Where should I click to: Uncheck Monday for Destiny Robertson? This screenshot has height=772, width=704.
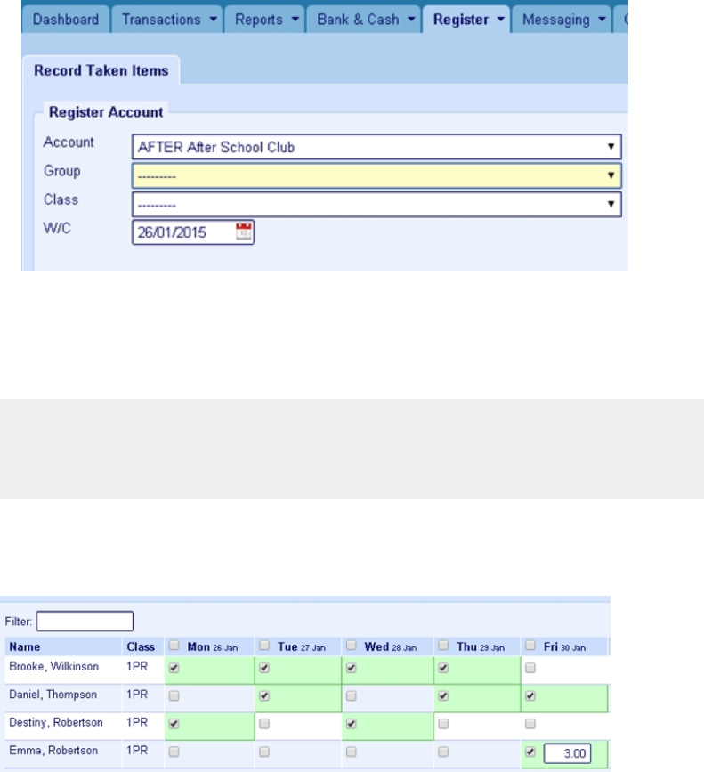(174, 724)
